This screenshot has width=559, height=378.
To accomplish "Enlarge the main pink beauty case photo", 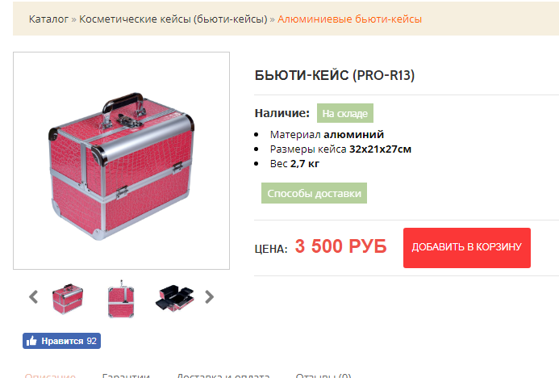I will pyautogui.click(x=121, y=161).
